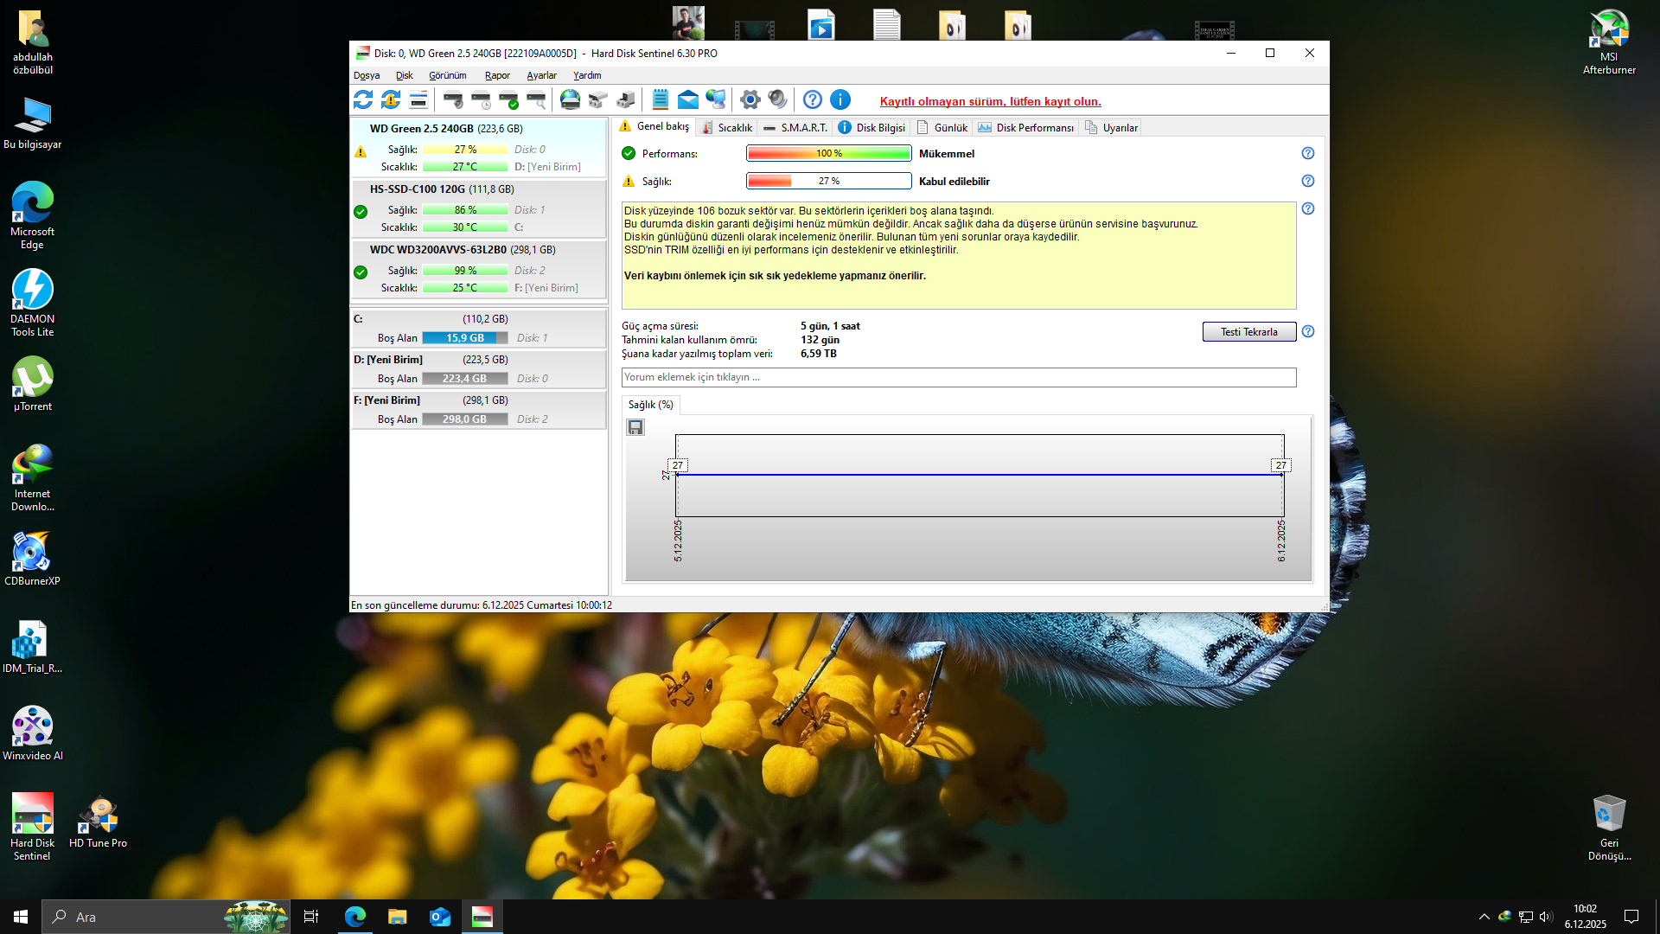Viewport: 1660px width, 934px height.
Task: Click the Testi Tekrarla button
Action: (1248, 331)
